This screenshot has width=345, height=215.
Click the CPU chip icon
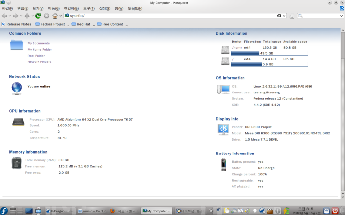tap(18, 122)
